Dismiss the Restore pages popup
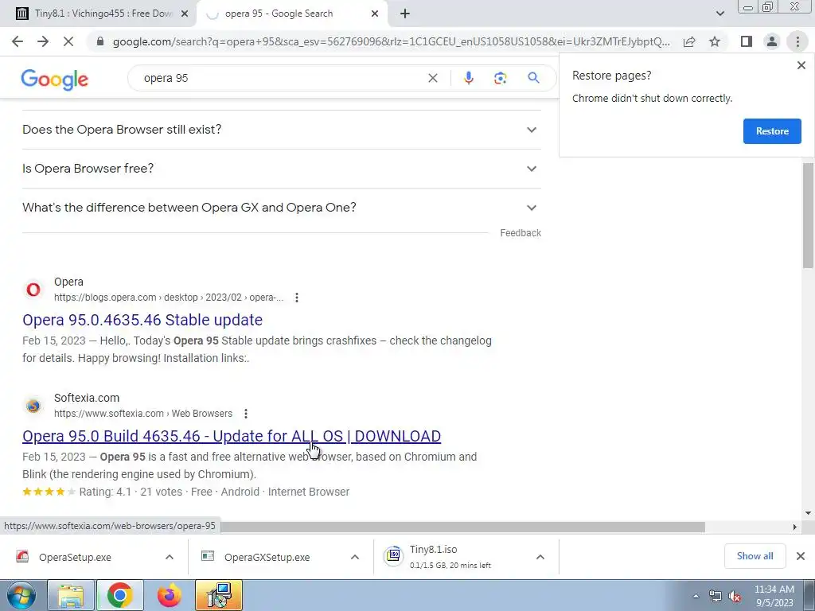Viewport: 815px width, 611px height. (x=801, y=65)
